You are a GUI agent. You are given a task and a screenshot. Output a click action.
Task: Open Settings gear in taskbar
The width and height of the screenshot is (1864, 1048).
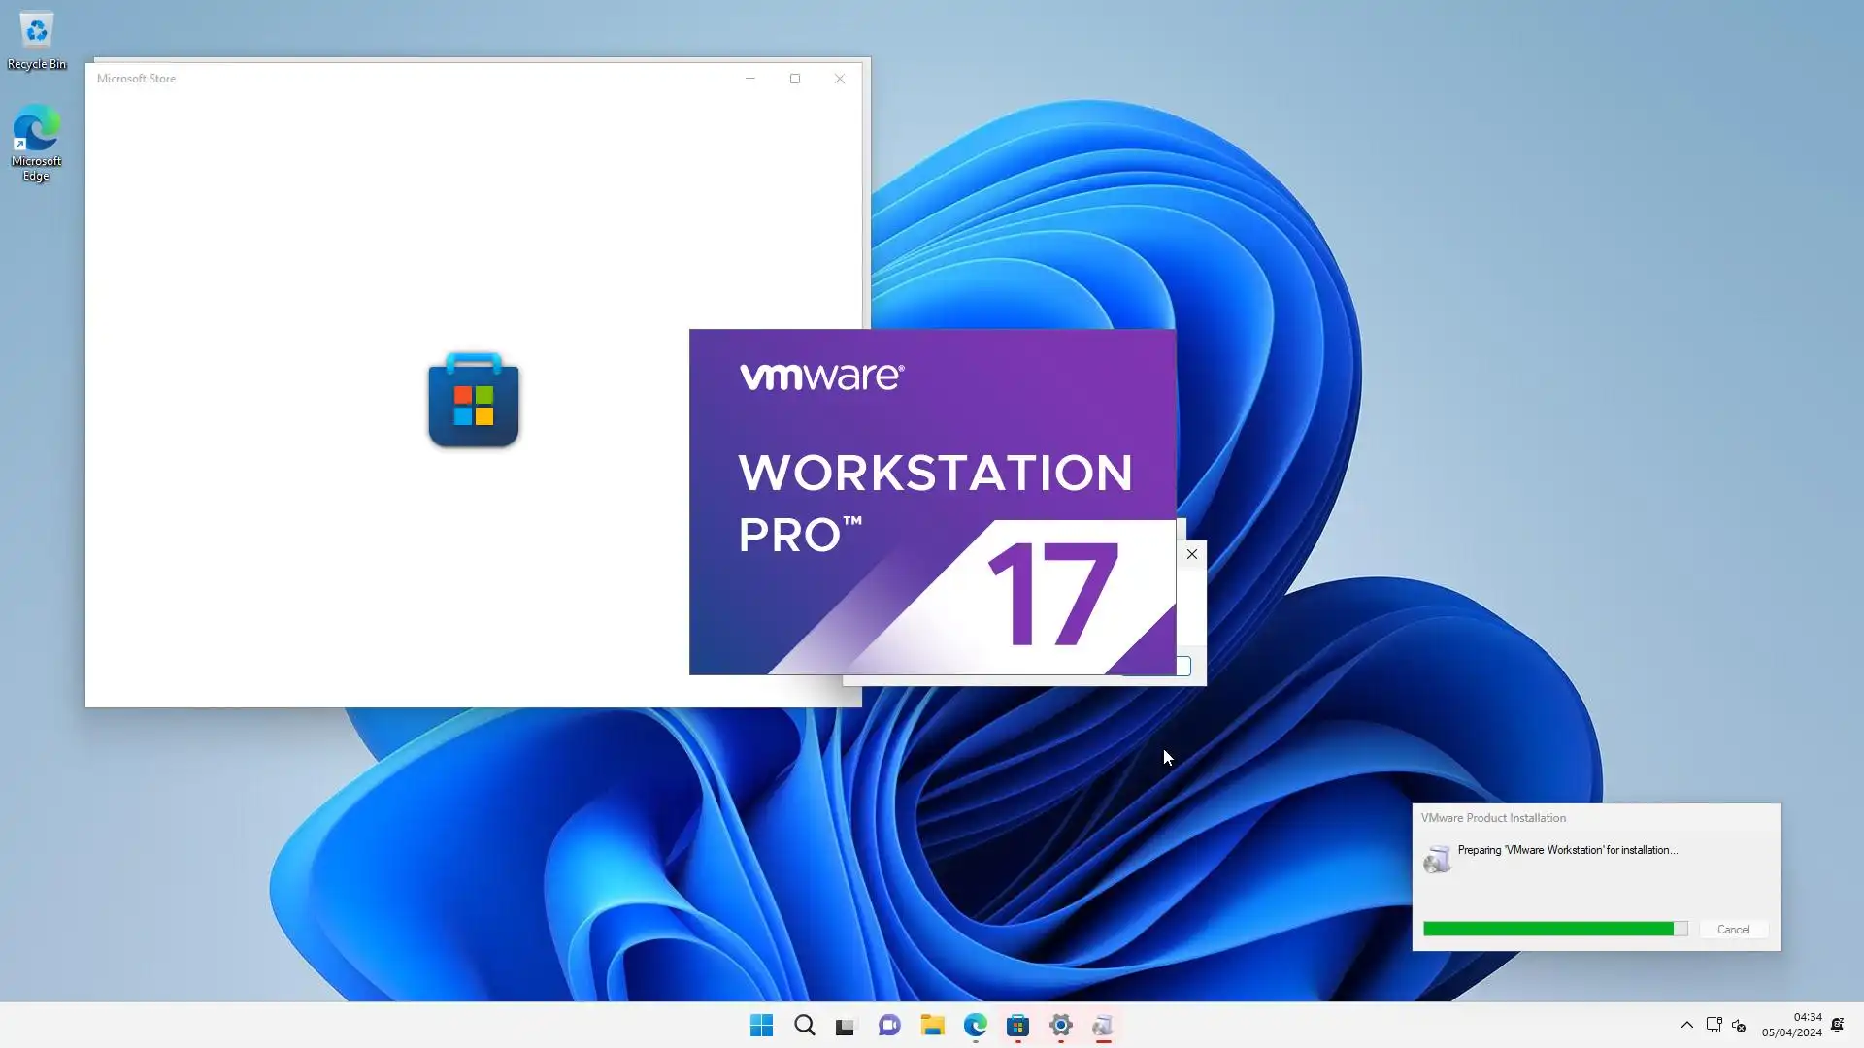[1060, 1026]
